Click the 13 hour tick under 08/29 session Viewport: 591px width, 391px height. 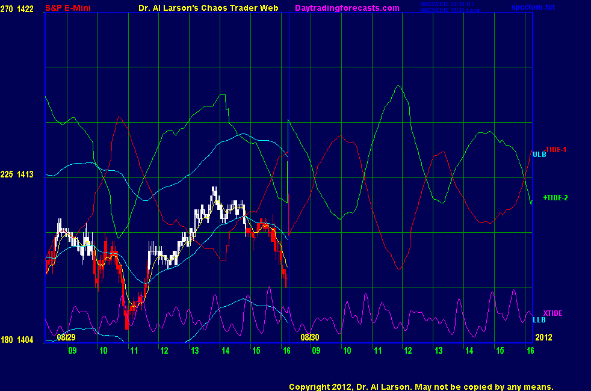point(194,350)
